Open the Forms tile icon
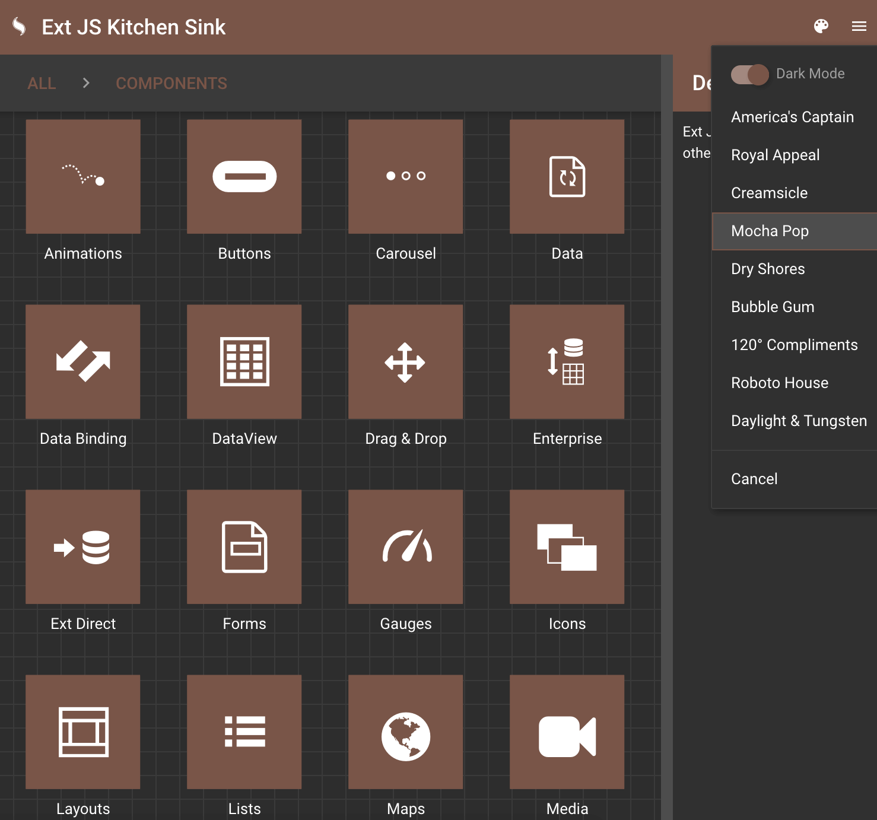 pos(244,546)
